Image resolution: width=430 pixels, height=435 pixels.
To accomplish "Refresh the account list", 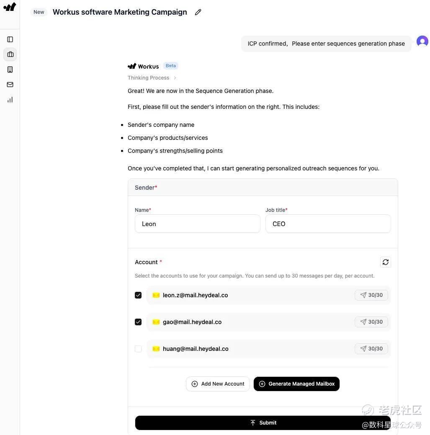I will [x=386, y=262].
